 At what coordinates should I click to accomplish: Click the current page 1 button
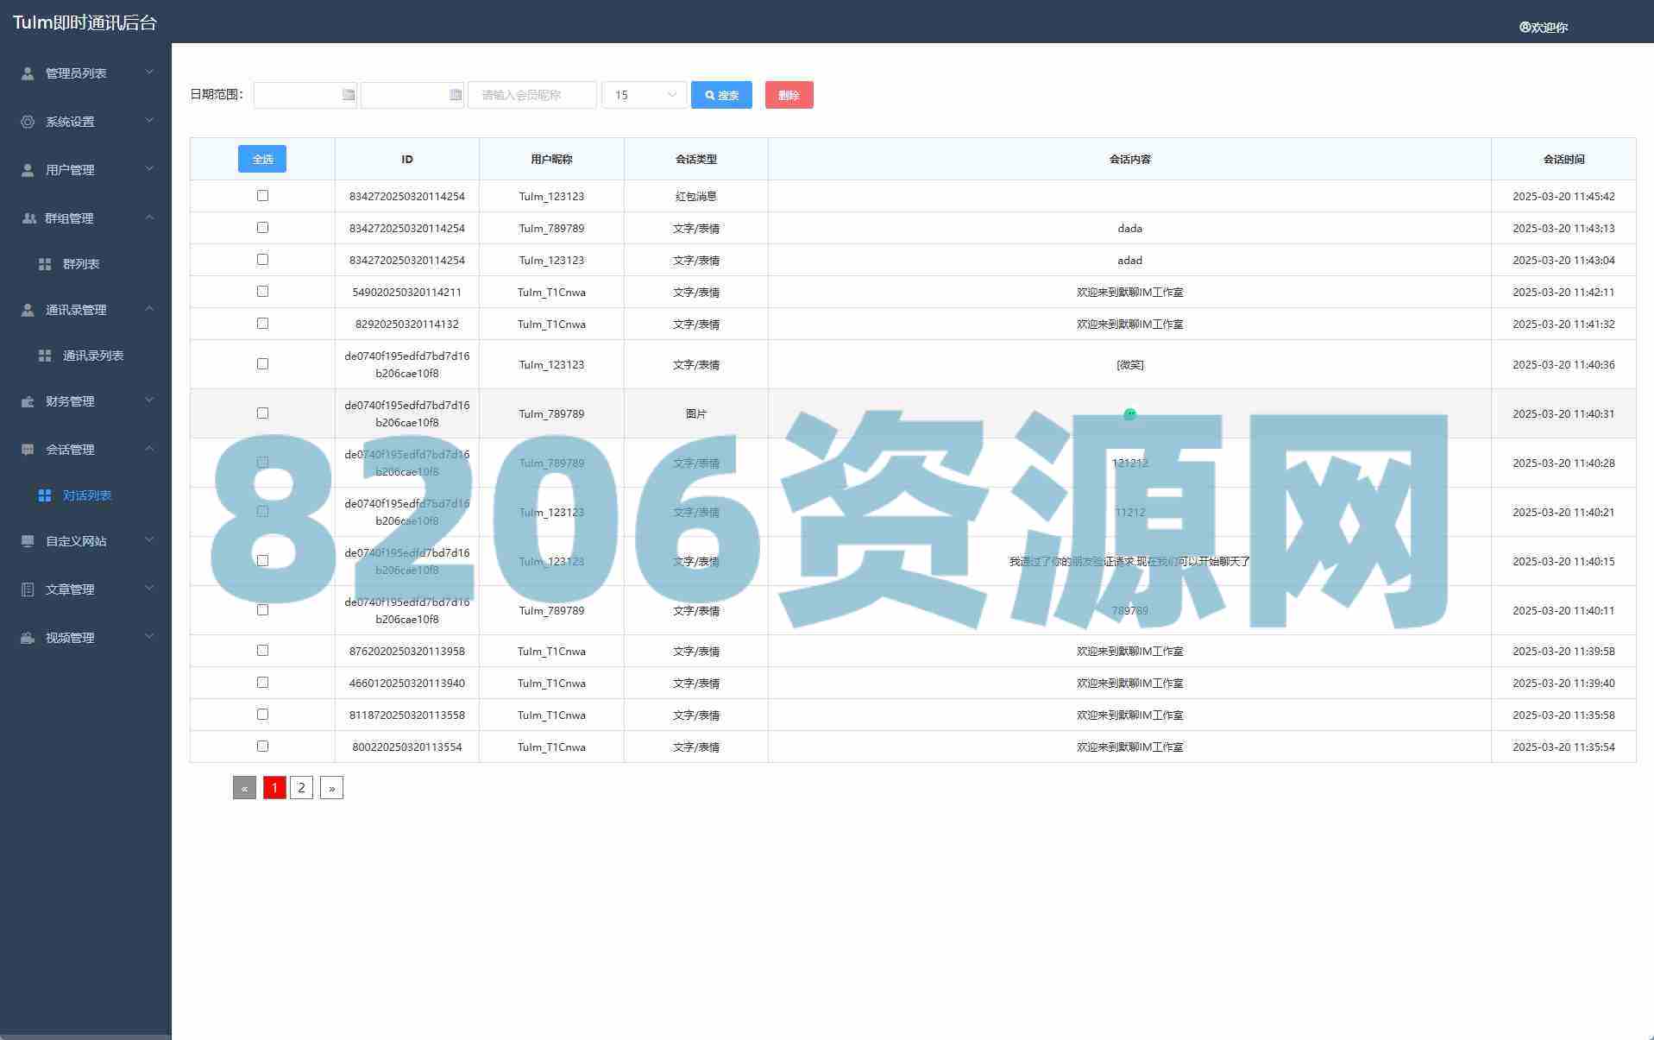[x=274, y=788]
